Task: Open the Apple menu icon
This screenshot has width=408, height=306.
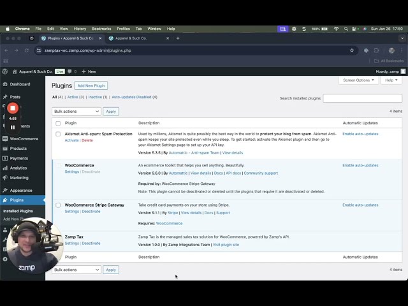Action: 8,29
